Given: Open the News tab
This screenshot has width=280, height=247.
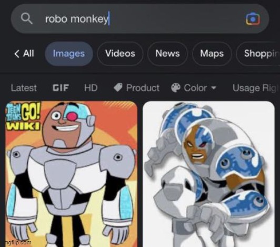Looking at the screenshot, I should point(167,54).
